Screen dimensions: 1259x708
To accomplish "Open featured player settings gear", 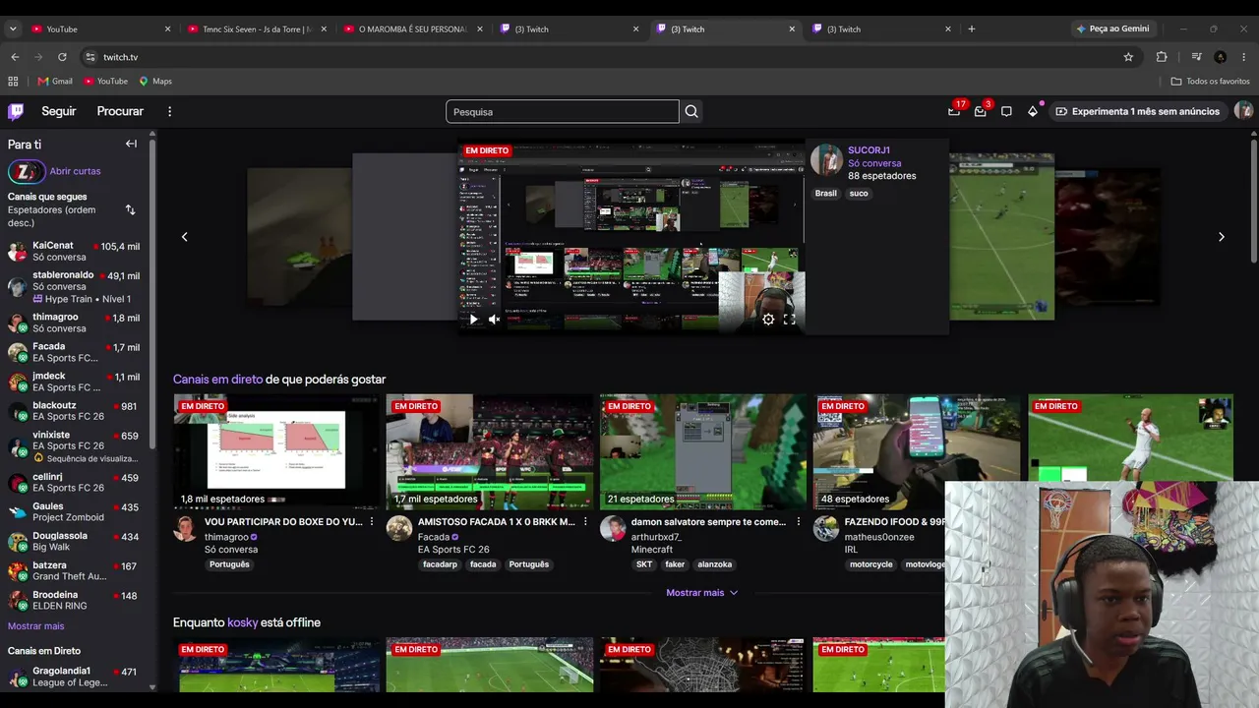I will coord(768,319).
